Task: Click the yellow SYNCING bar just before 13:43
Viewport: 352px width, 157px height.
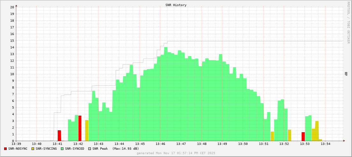Action: click(87, 131)
